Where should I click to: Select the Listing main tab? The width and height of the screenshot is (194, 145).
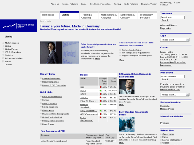coord(69,15)
